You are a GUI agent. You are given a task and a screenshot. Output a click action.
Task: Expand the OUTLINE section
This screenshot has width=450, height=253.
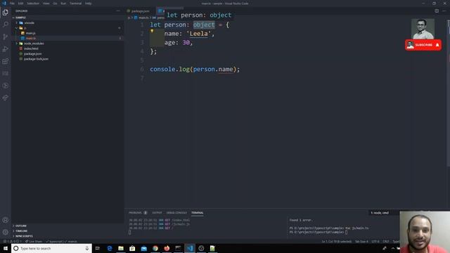[20, 226]
